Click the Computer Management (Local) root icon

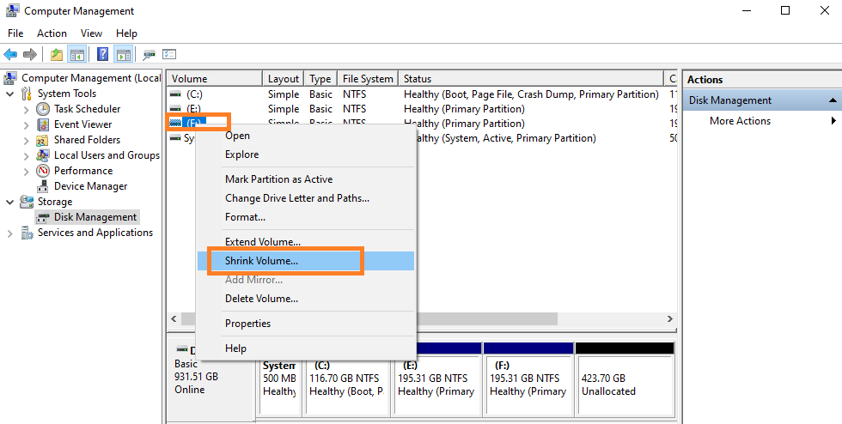[x=10, y=78]
